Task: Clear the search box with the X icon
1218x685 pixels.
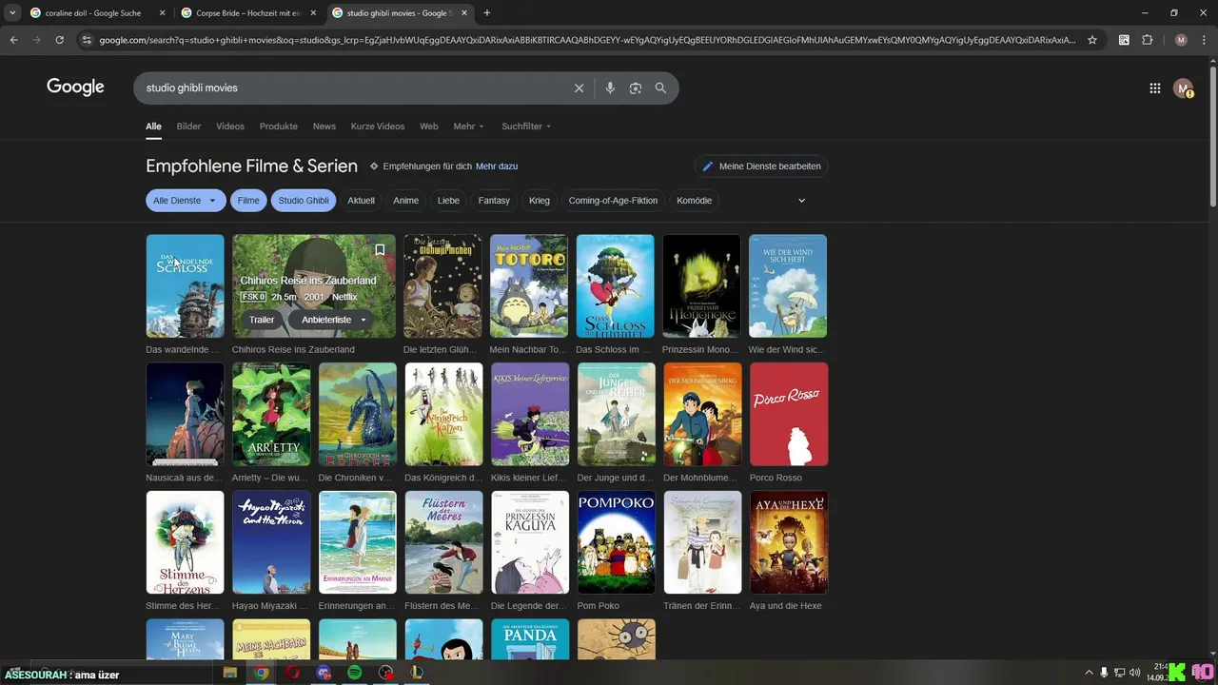Action: [x=579, y=88]
